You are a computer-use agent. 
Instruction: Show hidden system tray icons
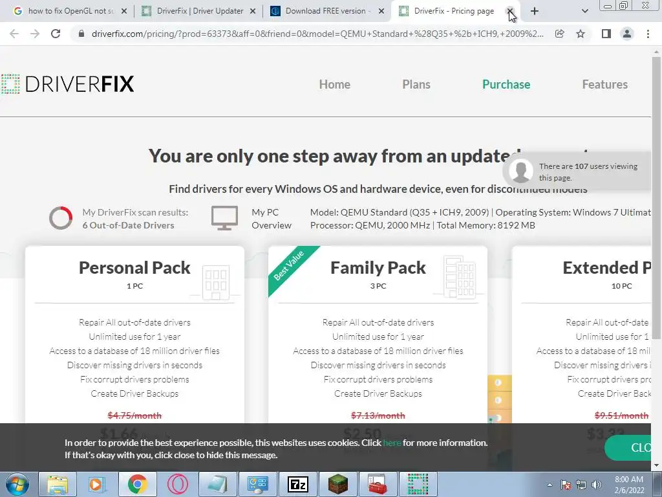pyautogui.click(x=550, y=485)
